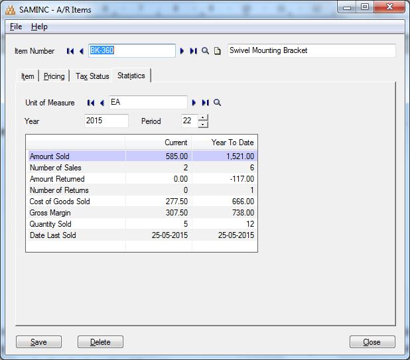
Task: Go to last Unit of Measure
Action: pos(205,103)
